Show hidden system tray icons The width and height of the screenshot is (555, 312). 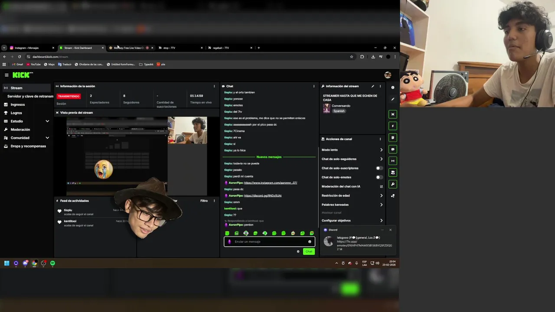click(336, 263)
